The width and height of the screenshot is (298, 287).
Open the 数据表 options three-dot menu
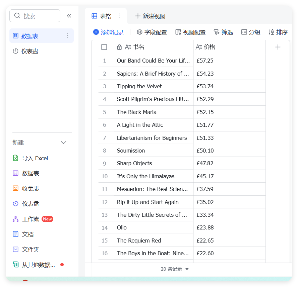point(68,35)
